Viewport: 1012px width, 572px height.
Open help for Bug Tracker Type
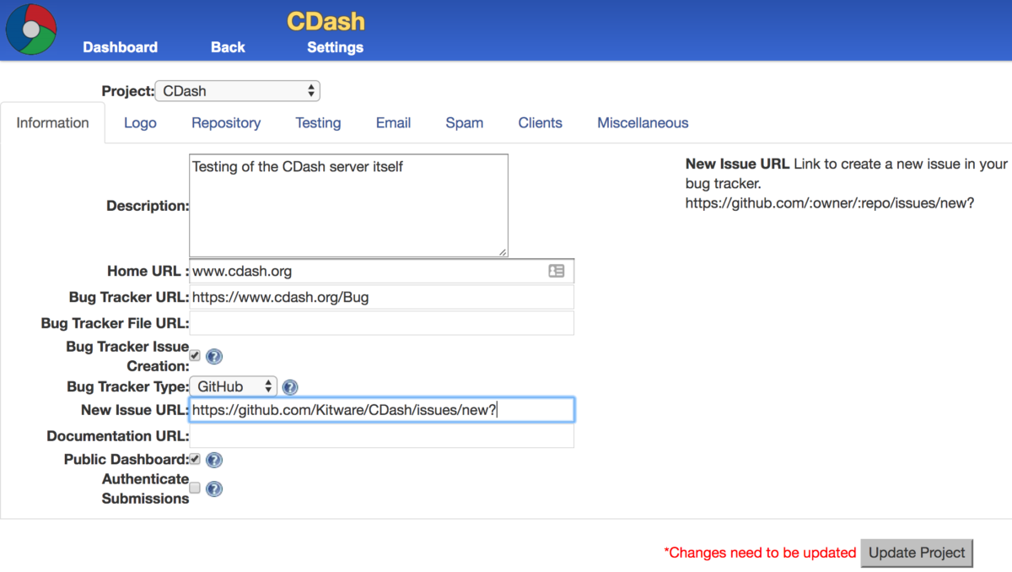click(x=289, y=386)
